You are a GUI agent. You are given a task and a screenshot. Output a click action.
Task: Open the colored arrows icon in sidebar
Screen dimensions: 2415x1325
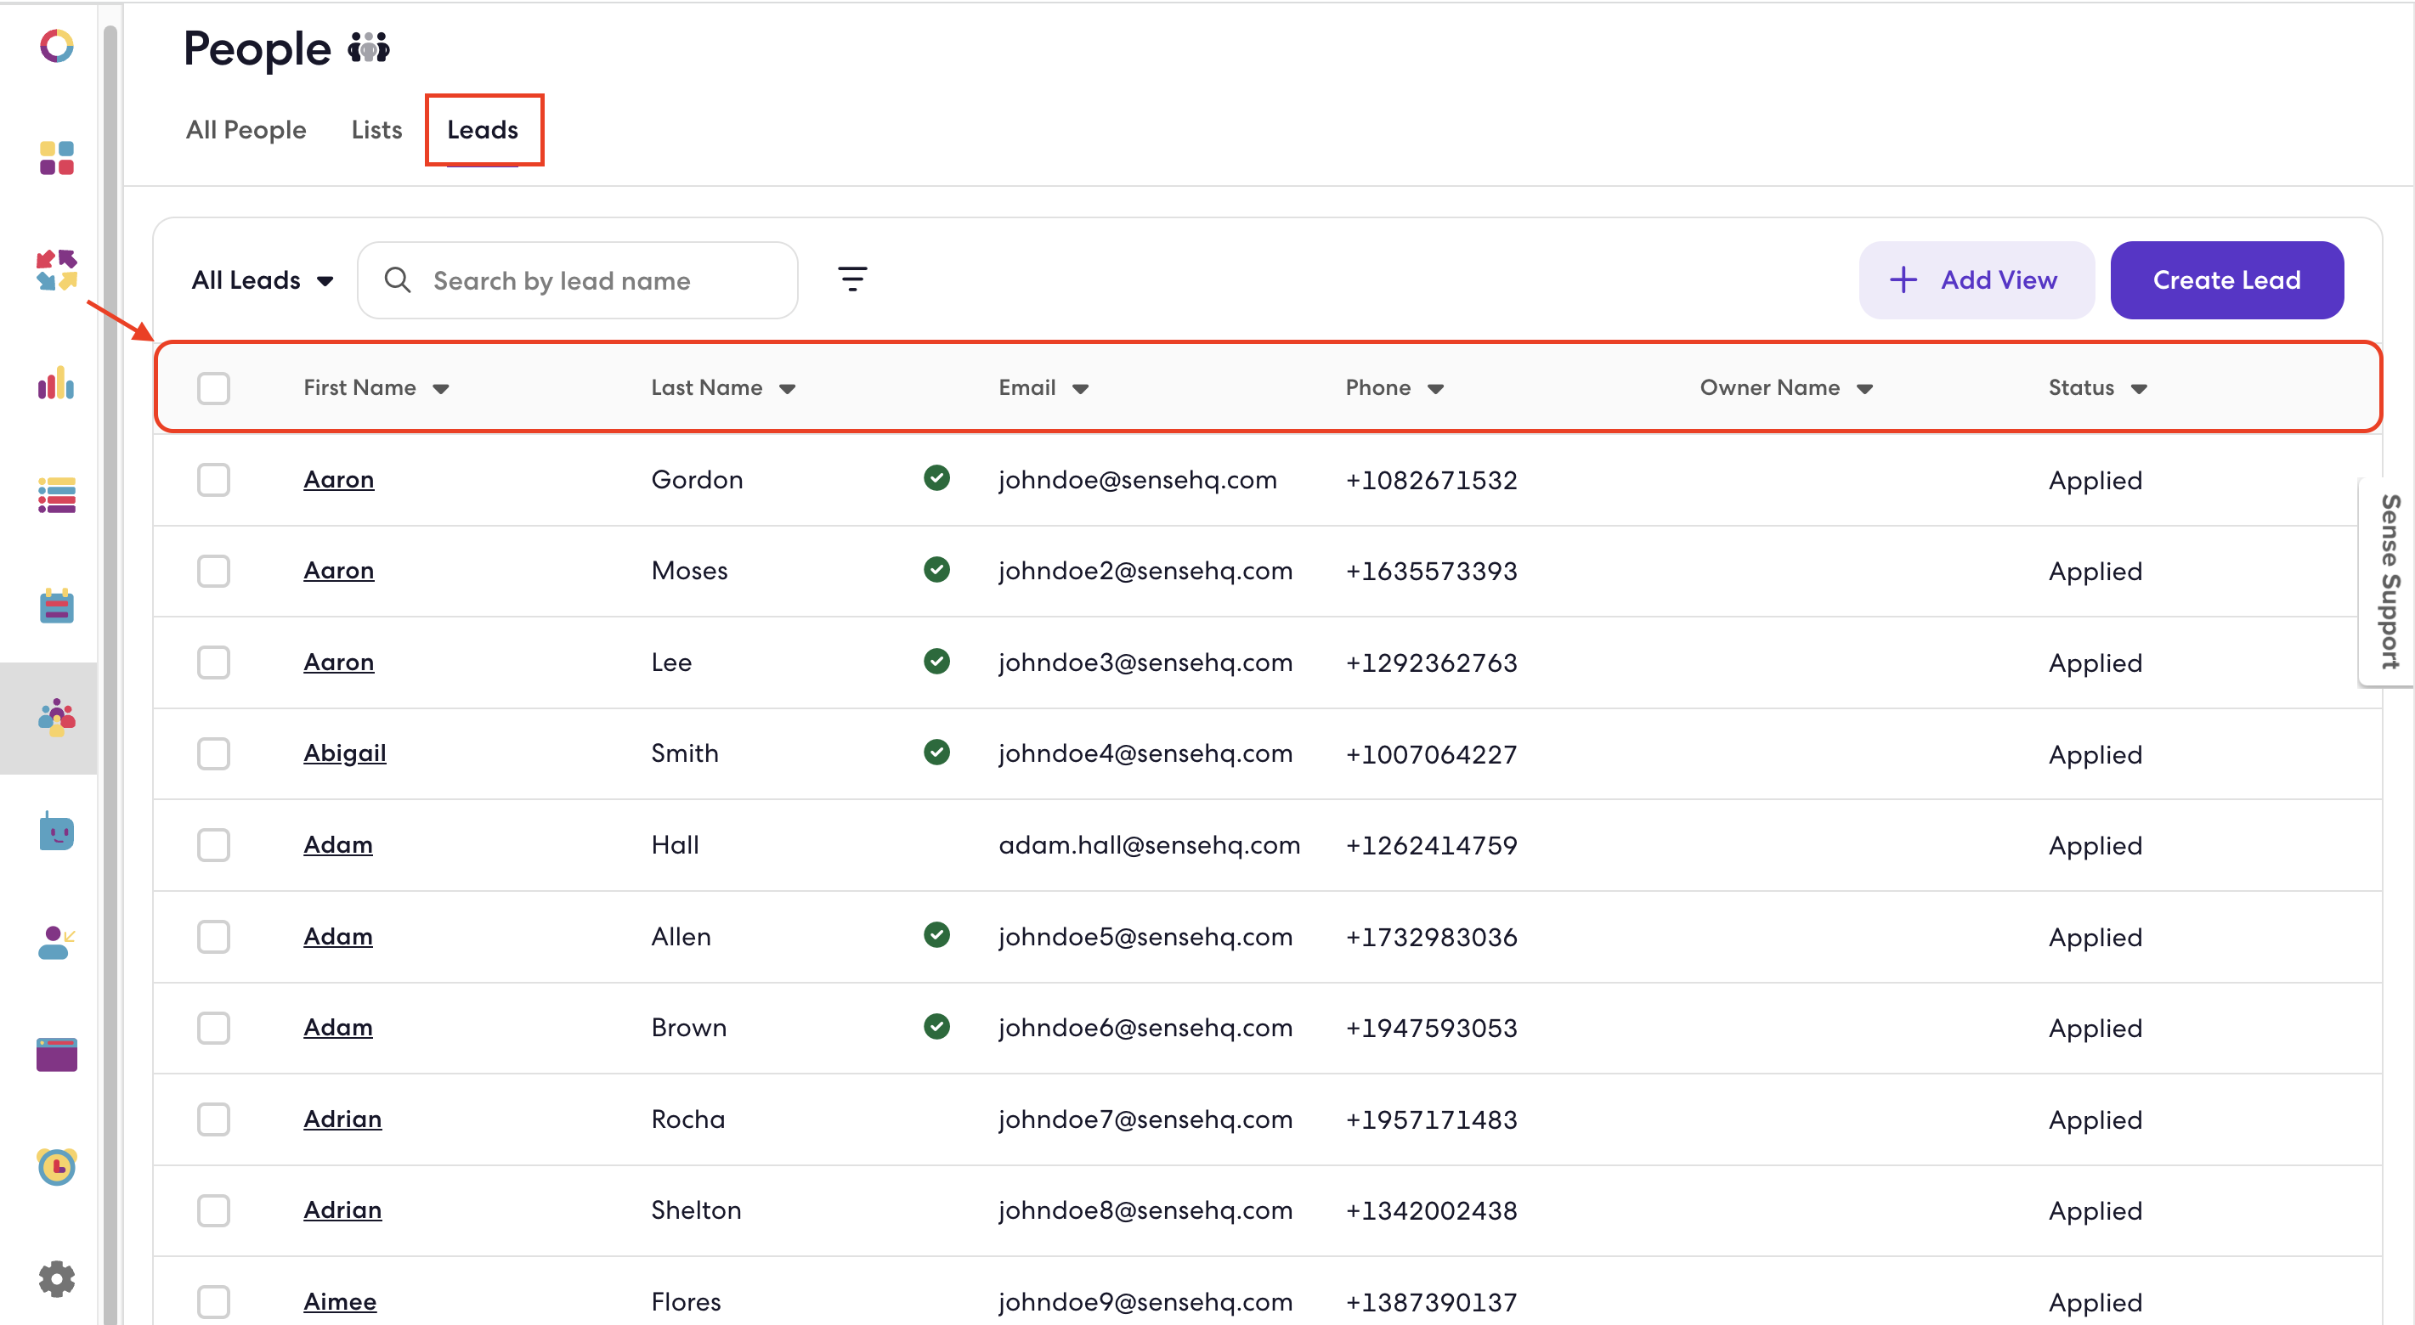pos(56,270)
